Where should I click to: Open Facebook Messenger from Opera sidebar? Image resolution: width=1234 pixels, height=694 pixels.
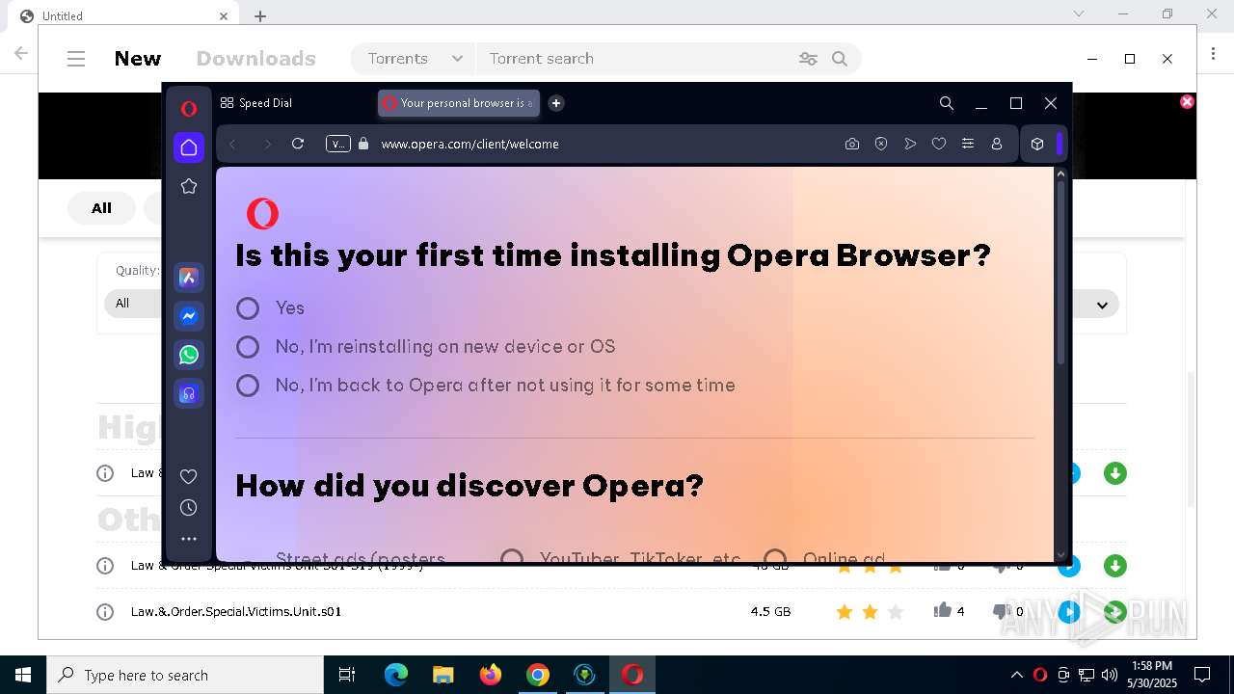[189, 316]
